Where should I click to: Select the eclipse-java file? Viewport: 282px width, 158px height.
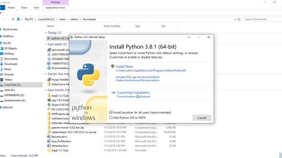pyautogui.click(x=60, y=84)
